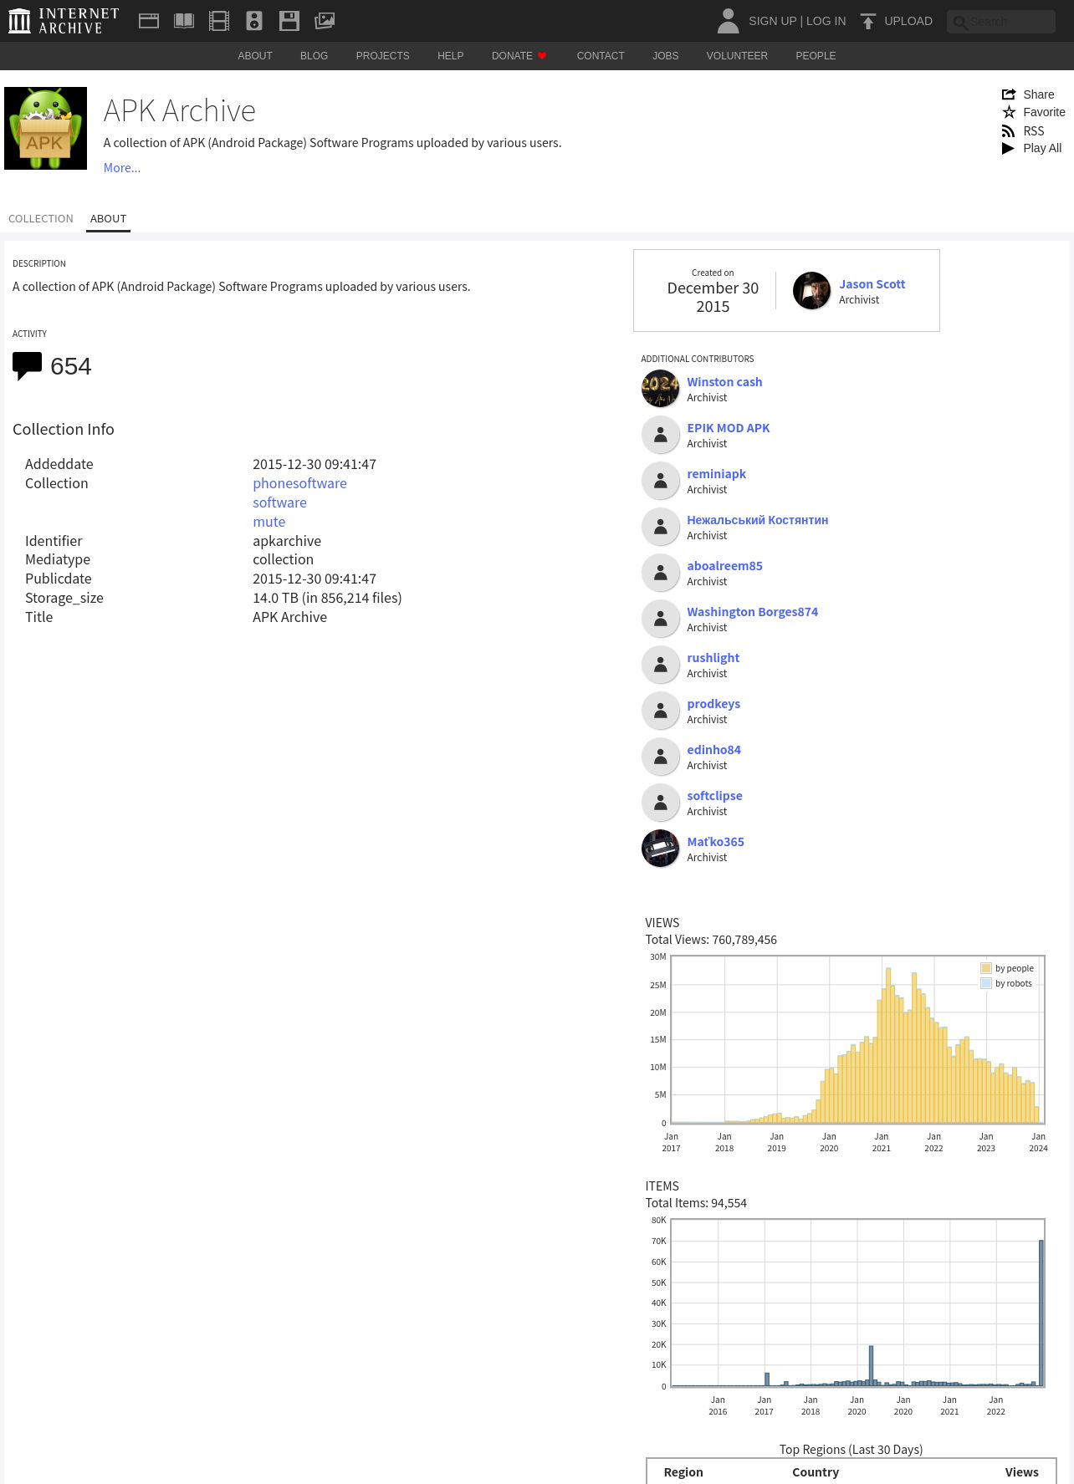Open the CONTACT menu item
This screenshot has width=1074, height=1484.
[601, 56]
